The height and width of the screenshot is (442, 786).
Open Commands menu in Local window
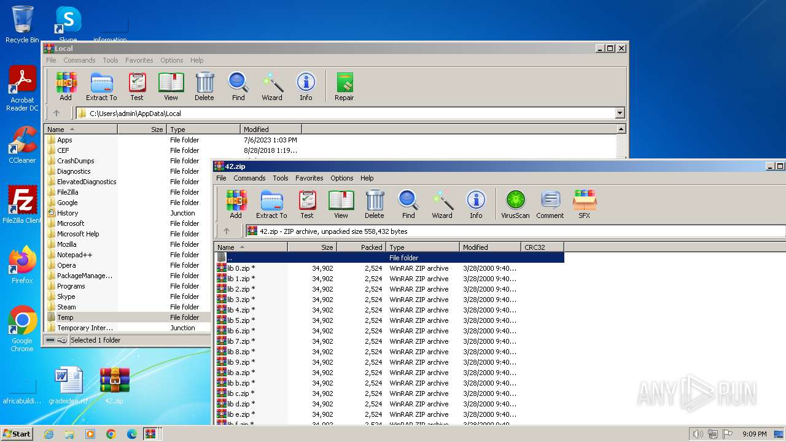[79, 60]
